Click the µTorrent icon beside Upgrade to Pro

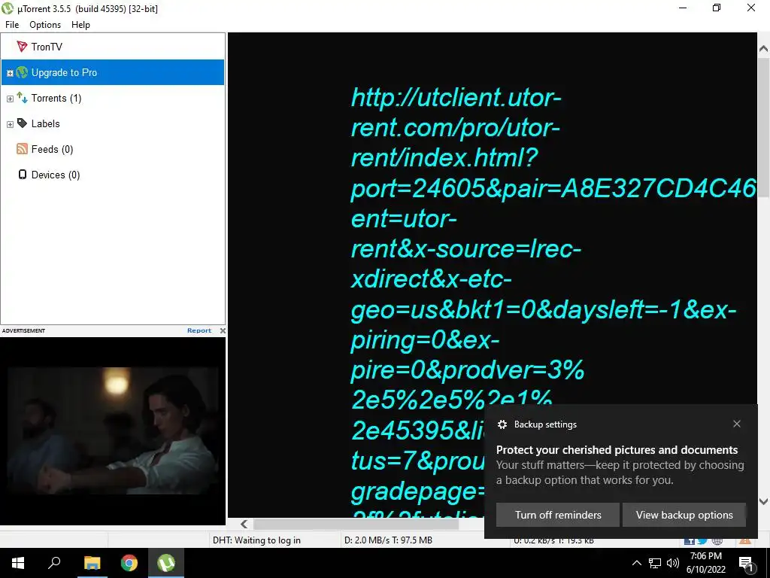pyautogui.click(x=22, y=72)
